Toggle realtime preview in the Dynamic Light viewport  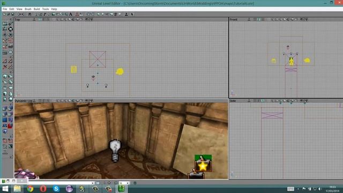click(34, 101)
